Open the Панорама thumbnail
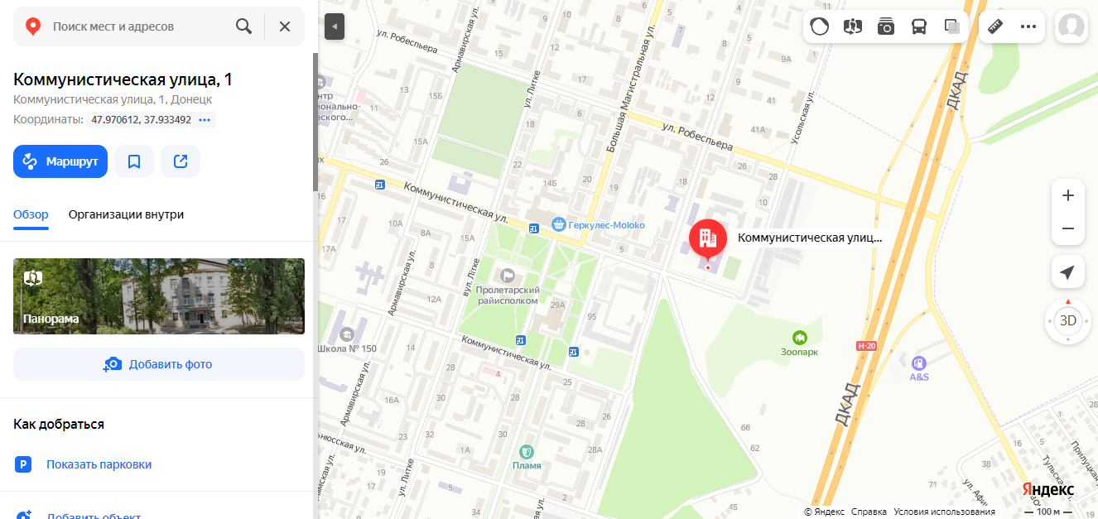Screen dimensions: 1098x519 (159, 296)
